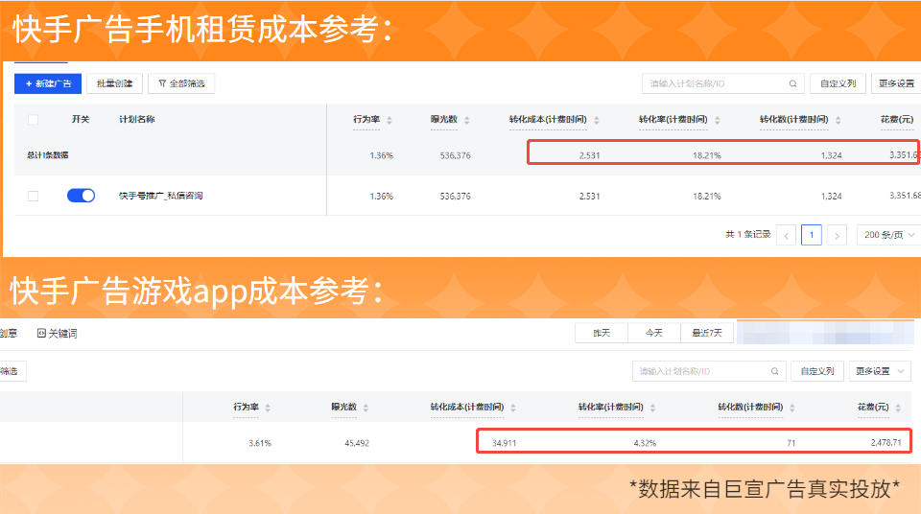This screenshot has width=921, height=514.
Task: Go to next page with right chevron
Action: pyautogui.click(x=837, y=235)
